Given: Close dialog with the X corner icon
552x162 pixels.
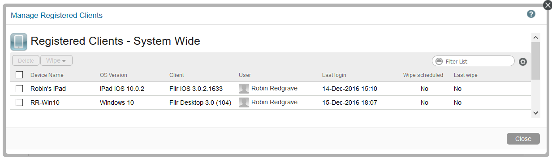Looking at the screenshot, I should [x=547, y=5].
